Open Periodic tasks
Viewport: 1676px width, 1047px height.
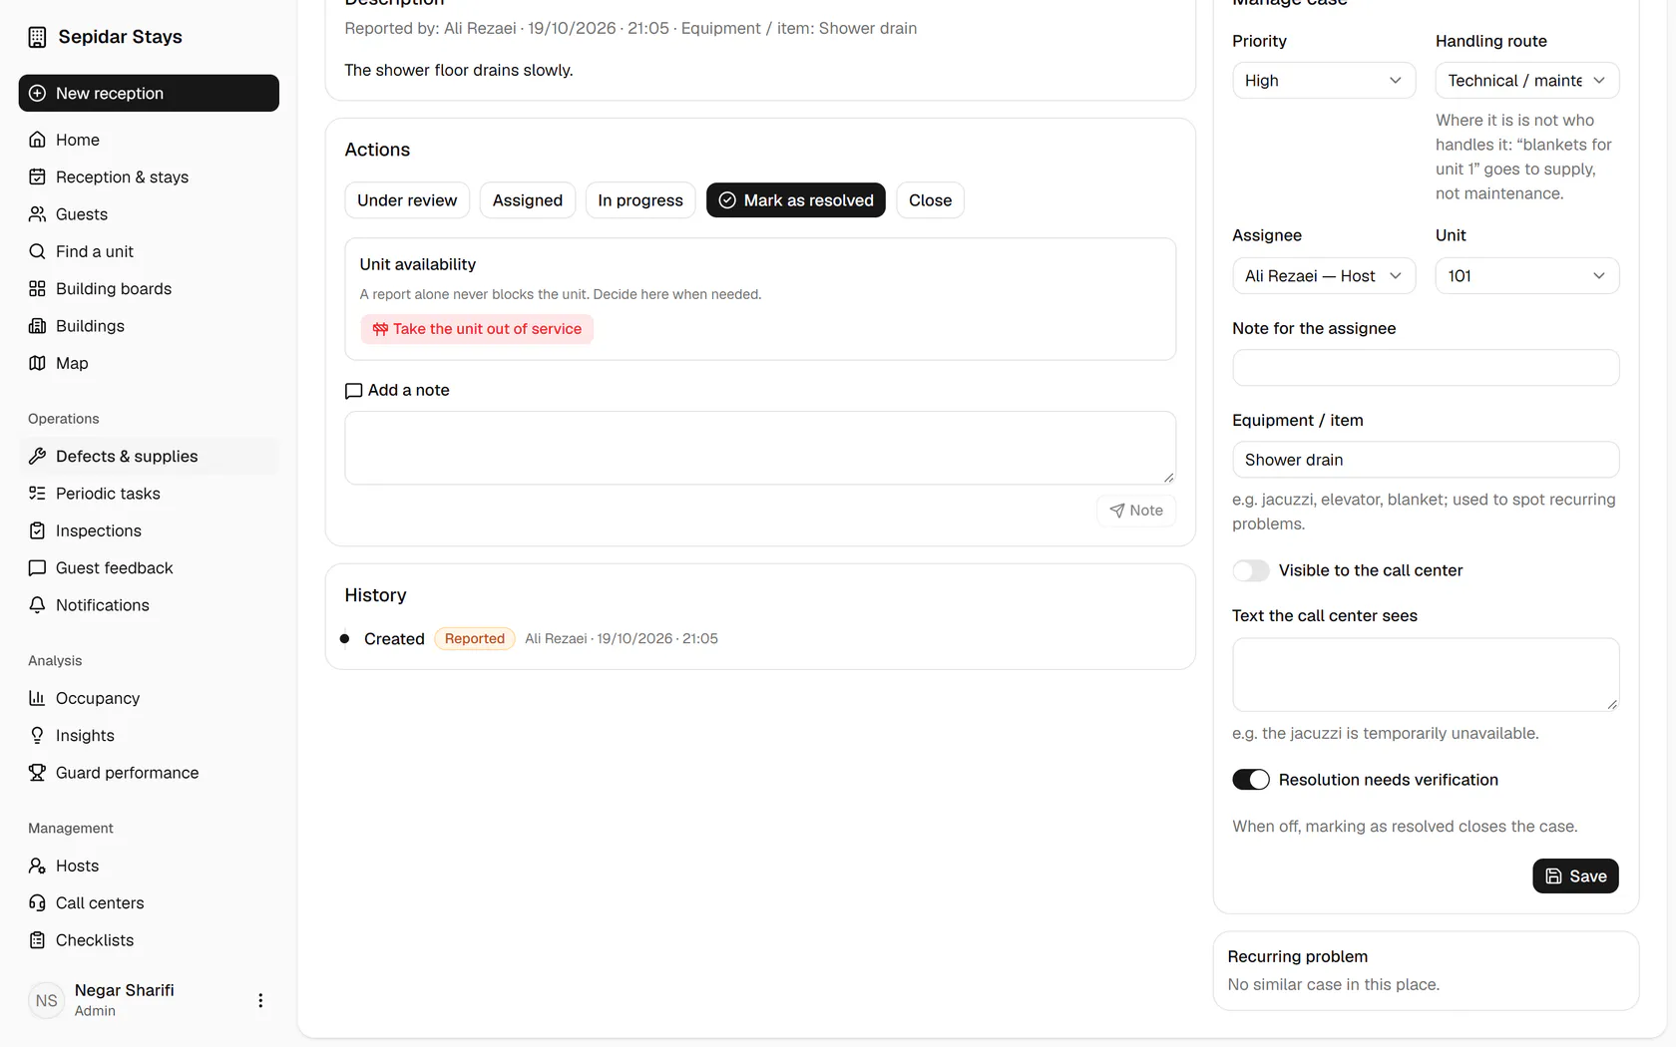tap(149, 494)
